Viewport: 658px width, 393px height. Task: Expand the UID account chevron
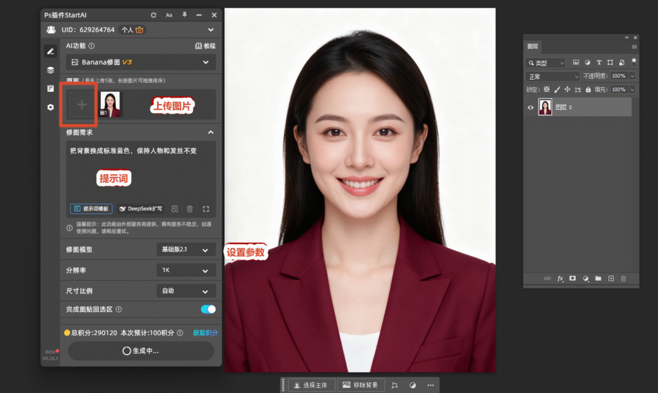coord(211,30)
